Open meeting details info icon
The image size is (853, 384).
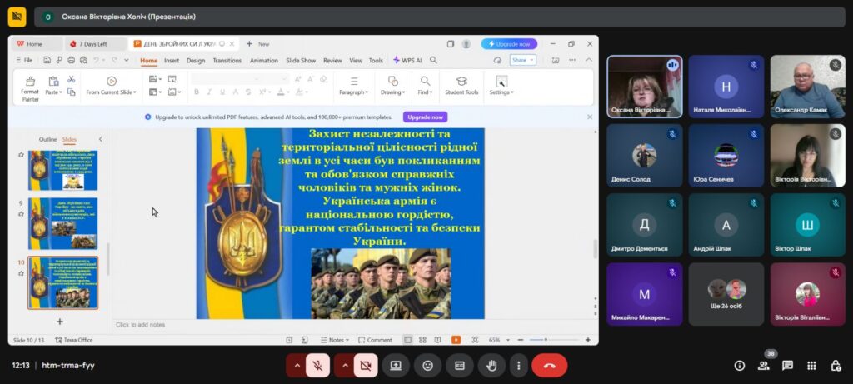(x=739, y=365)
